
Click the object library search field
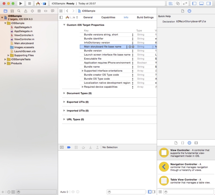(189, 192)
